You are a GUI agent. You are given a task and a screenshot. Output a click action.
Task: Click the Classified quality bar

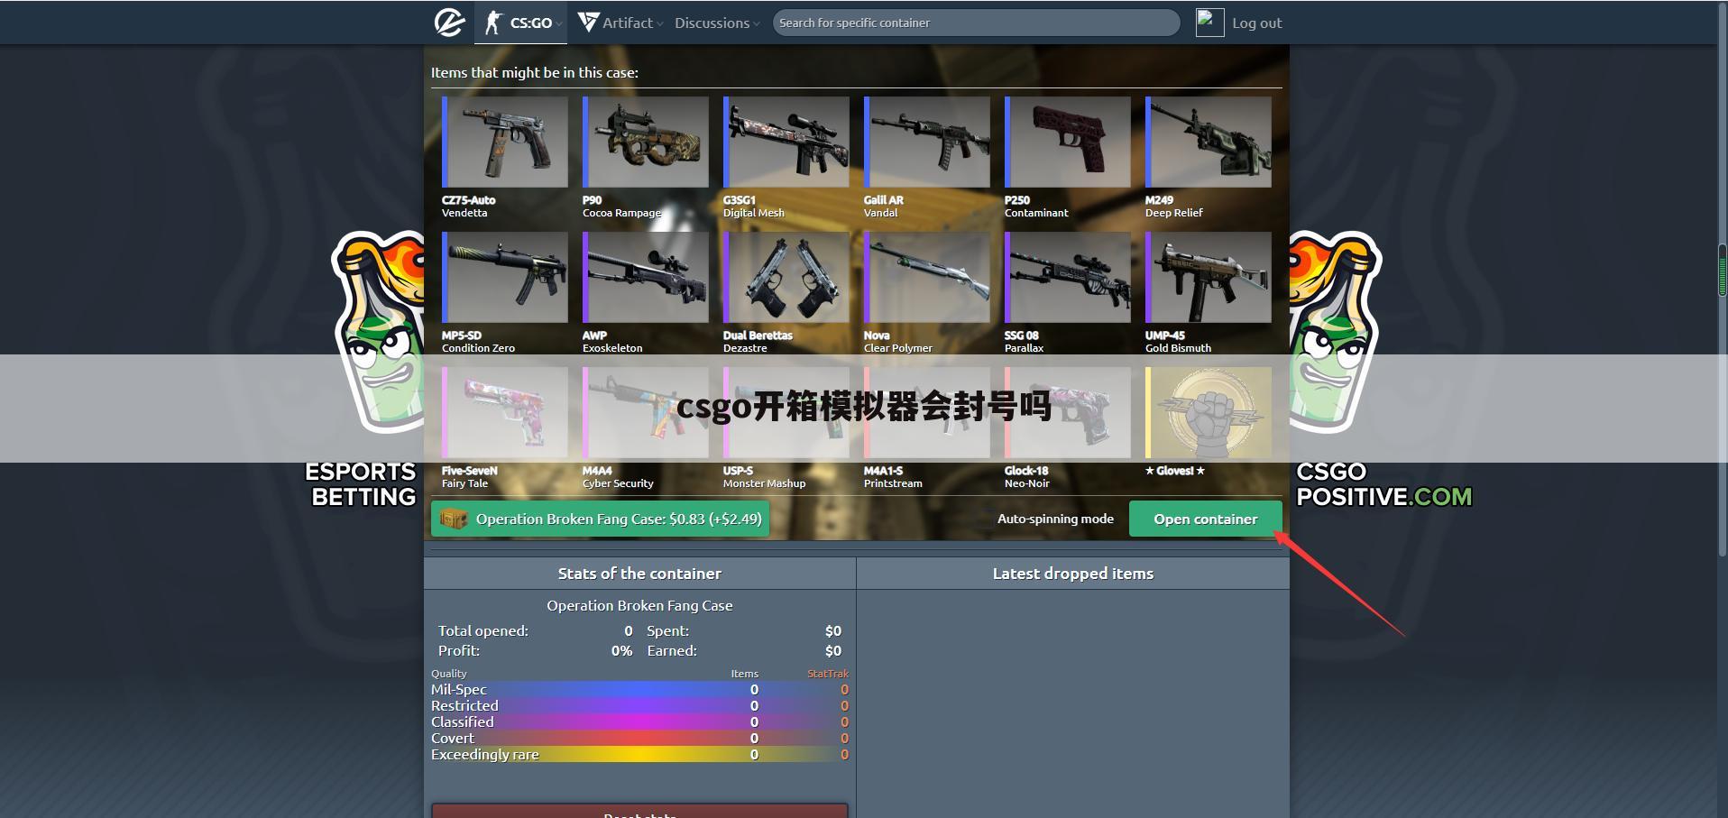(x=639, y=722)
